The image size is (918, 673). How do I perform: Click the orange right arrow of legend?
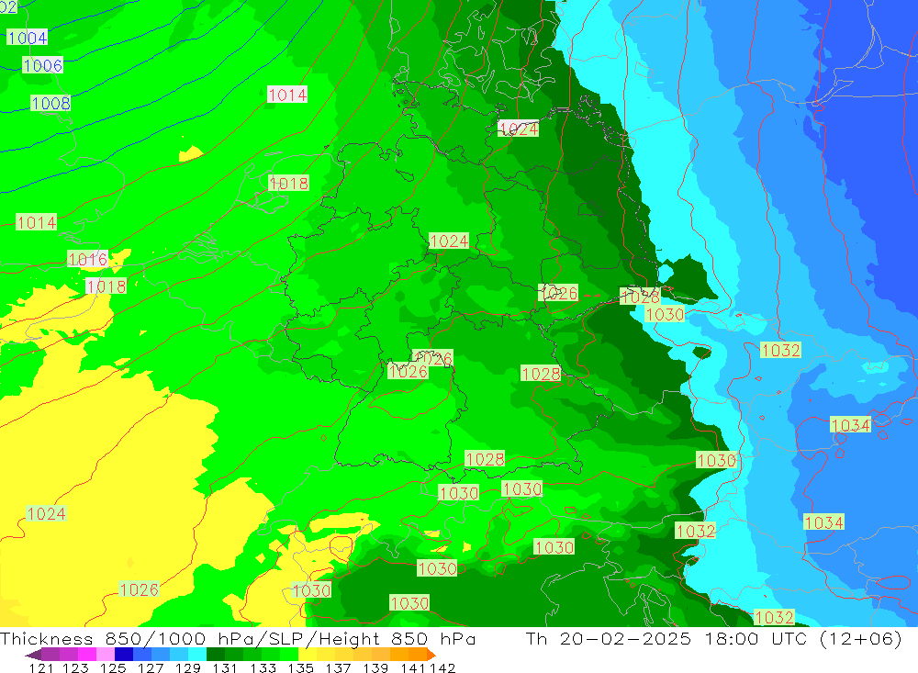click(431, 655)
